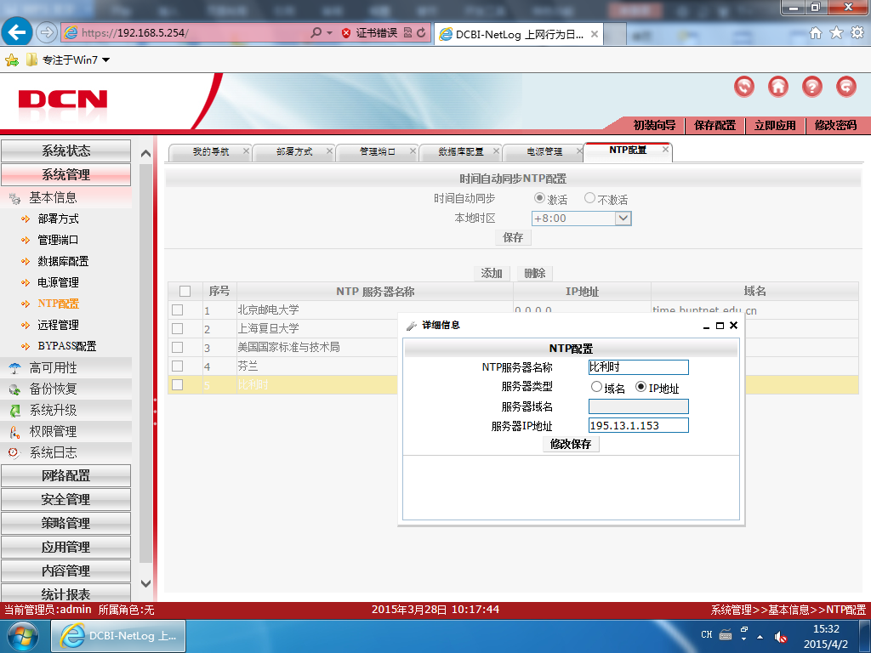Click the 高可用性 umbrella icon
This screenshot has height=653, width=871.
tap(14, 367)
